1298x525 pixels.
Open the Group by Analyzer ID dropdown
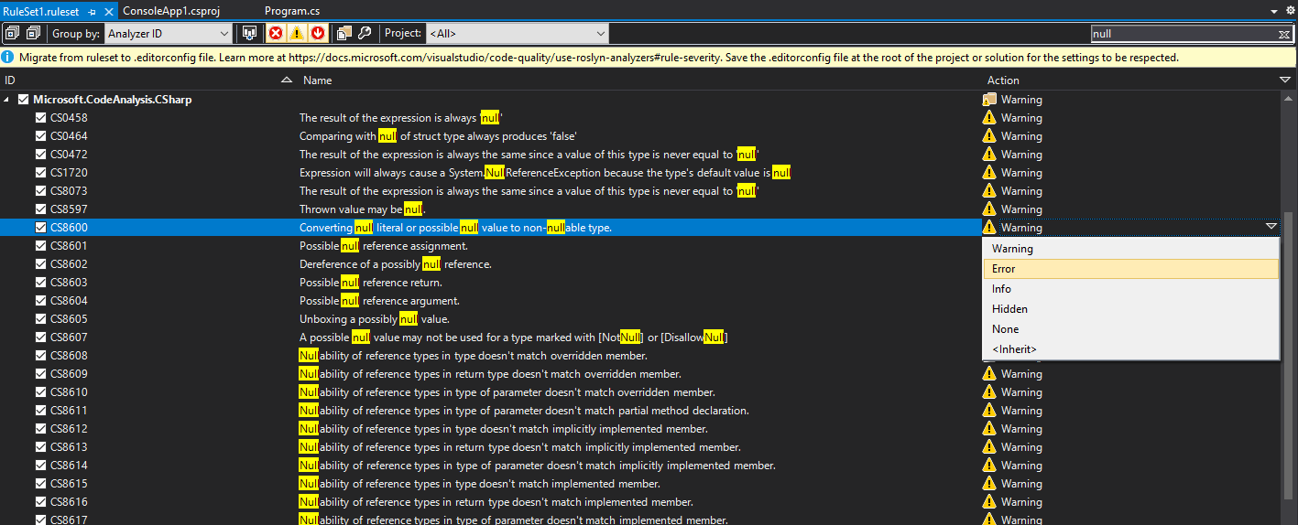pyautogui.click(x=169, y=33)
